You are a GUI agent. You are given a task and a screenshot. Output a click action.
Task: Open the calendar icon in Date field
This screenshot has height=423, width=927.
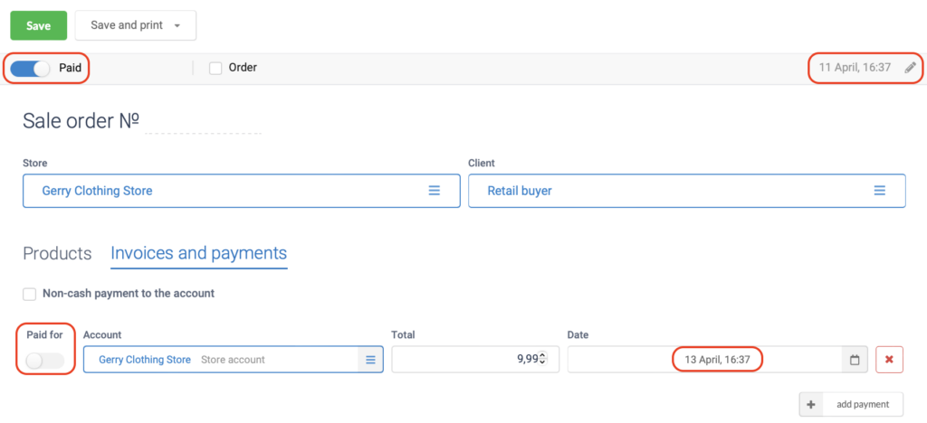855,360
